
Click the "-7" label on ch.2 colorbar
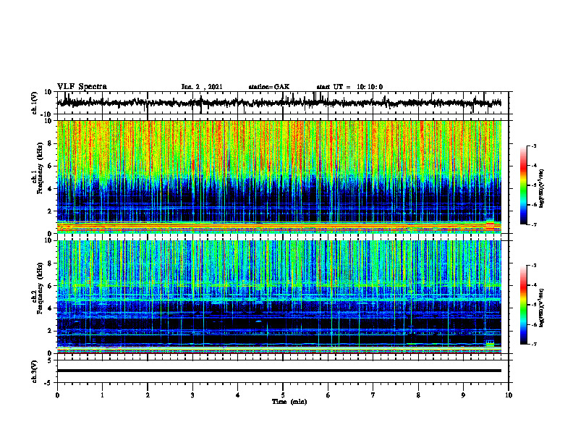point(533,344)
